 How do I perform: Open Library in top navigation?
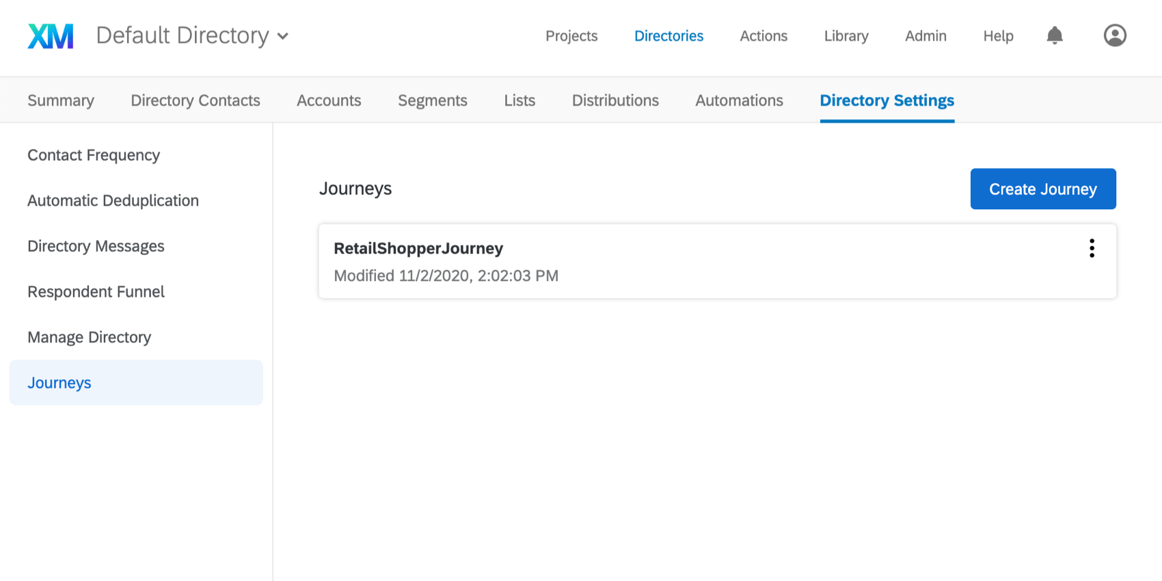coord(846,36)
